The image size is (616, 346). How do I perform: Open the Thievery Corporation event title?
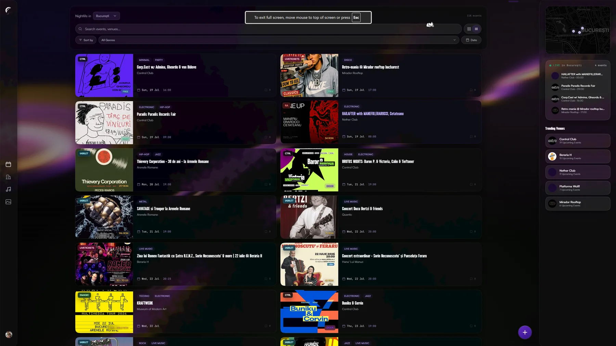coord(172,162)
